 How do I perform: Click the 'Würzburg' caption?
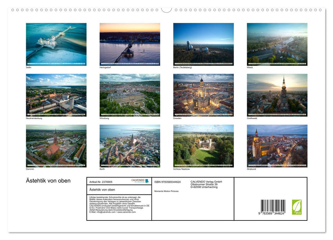coord(104,118)
